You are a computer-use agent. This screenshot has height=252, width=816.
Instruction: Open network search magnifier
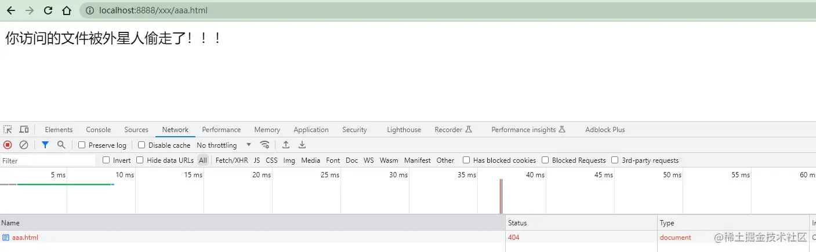click(61, 145)
